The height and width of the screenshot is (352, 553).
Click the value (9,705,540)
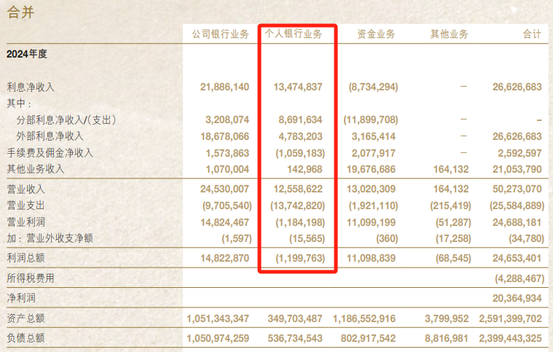(227, 206)
